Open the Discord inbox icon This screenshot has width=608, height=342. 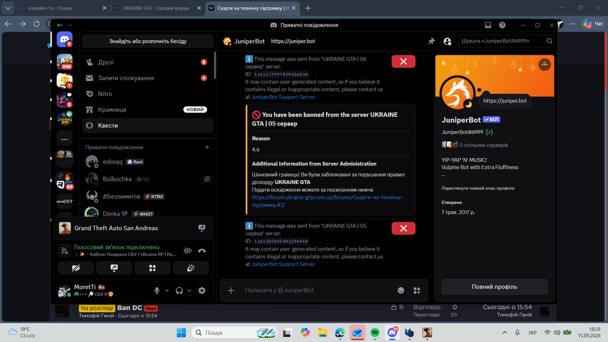pyautogui.click(x=488, y=25)
